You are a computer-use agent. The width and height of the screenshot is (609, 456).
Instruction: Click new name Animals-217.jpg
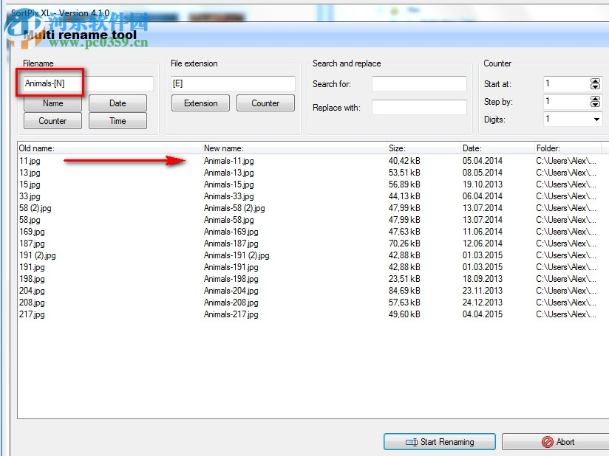click(x=231, y=314)
